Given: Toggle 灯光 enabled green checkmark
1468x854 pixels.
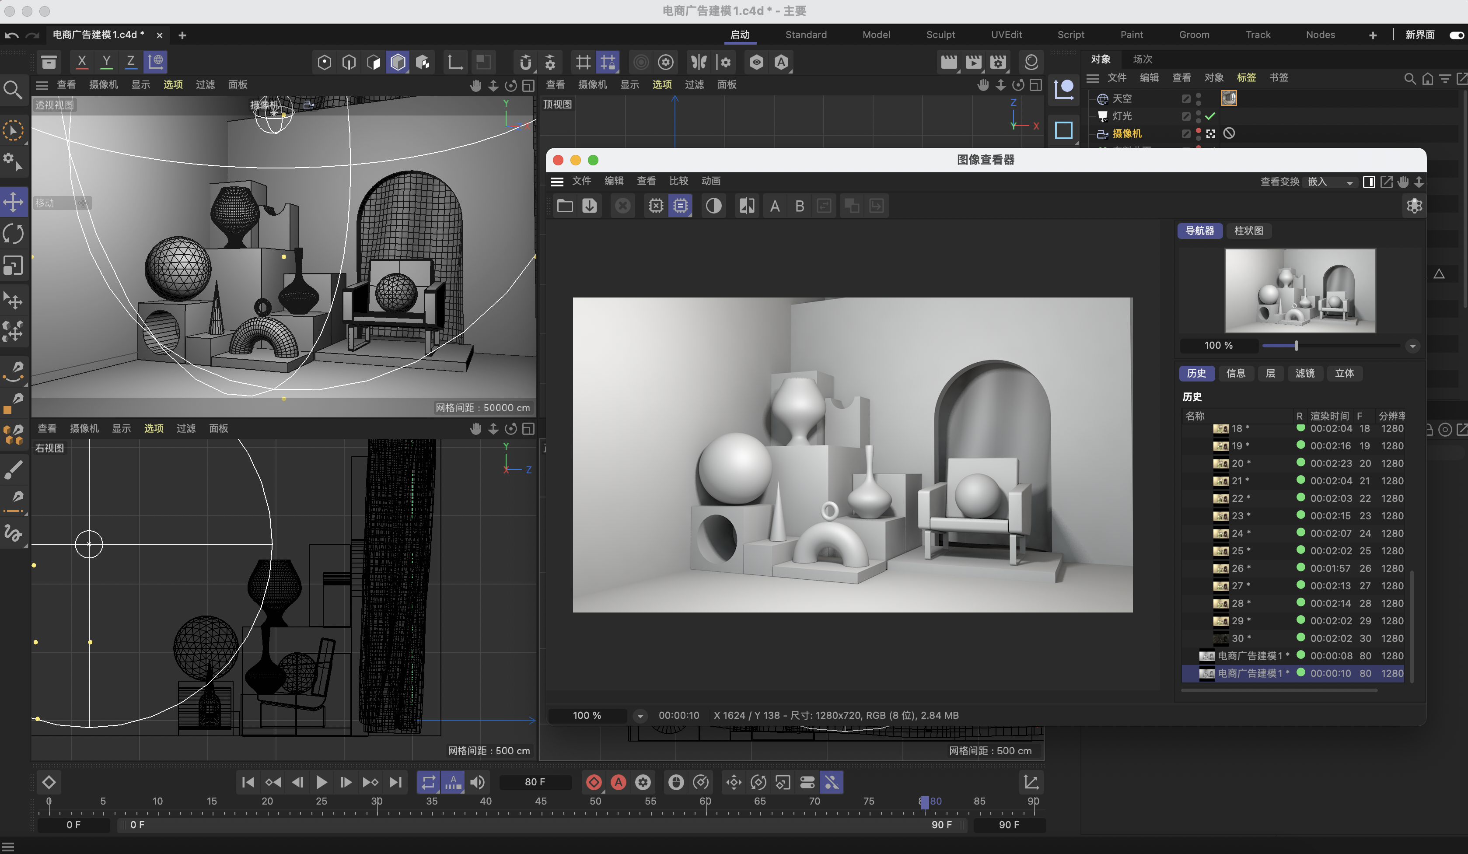Looking at the screenshot, I should [1210, 116].
